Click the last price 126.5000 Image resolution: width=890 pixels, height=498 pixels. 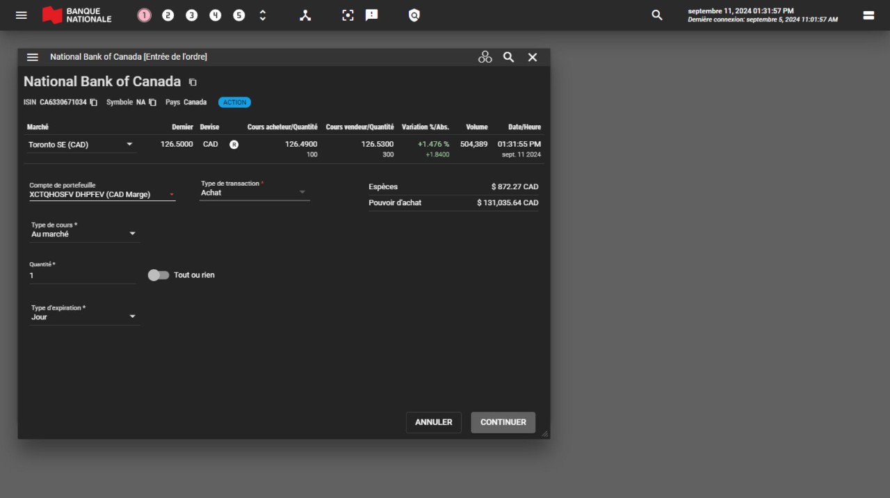click(177, 144)
